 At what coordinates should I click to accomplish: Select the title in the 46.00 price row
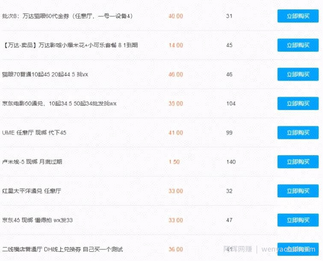tap(45, 74)
